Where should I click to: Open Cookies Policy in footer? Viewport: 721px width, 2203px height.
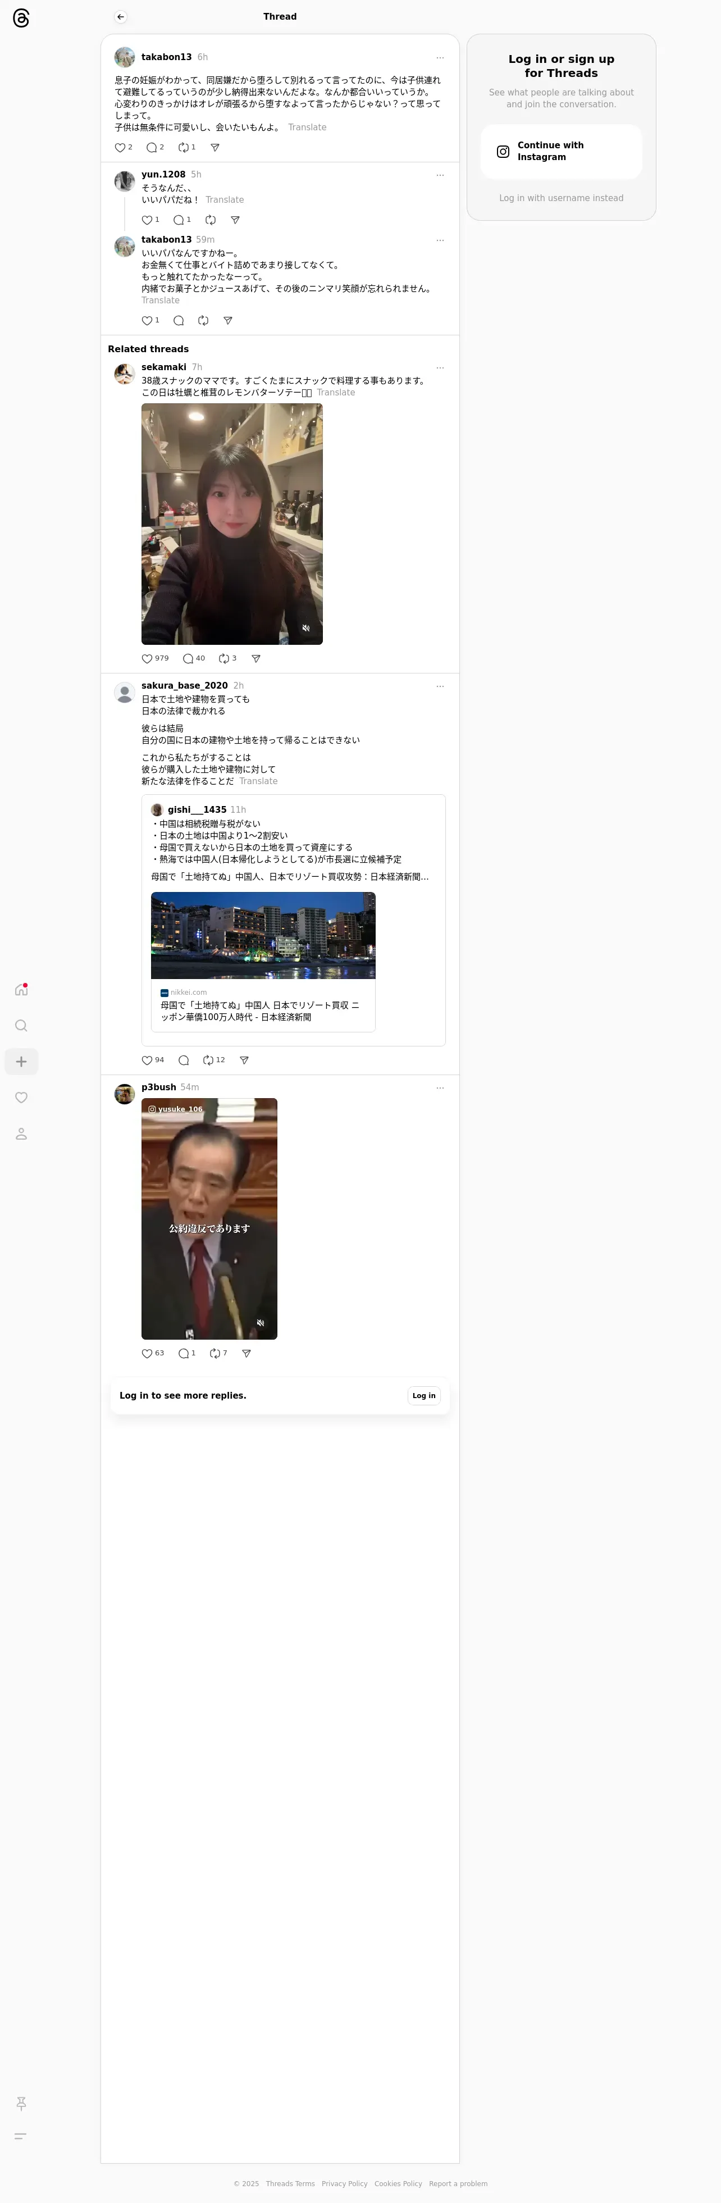[398, 2183]
